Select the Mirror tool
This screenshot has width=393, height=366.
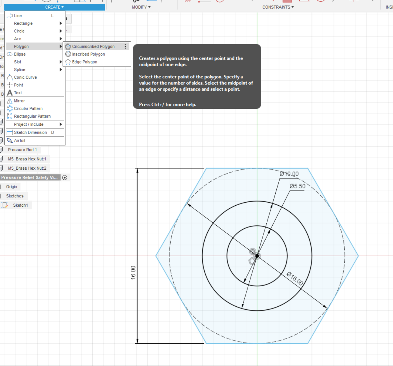20,101
